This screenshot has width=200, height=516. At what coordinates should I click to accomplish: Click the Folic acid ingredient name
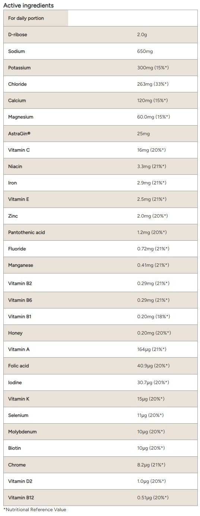pyautogui.click(x=18, y=366)
